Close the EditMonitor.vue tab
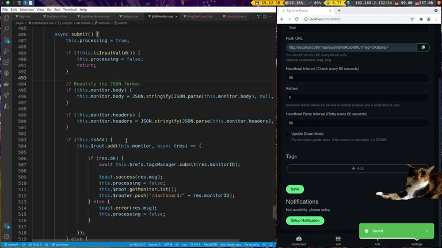 [x=177, y=17]
